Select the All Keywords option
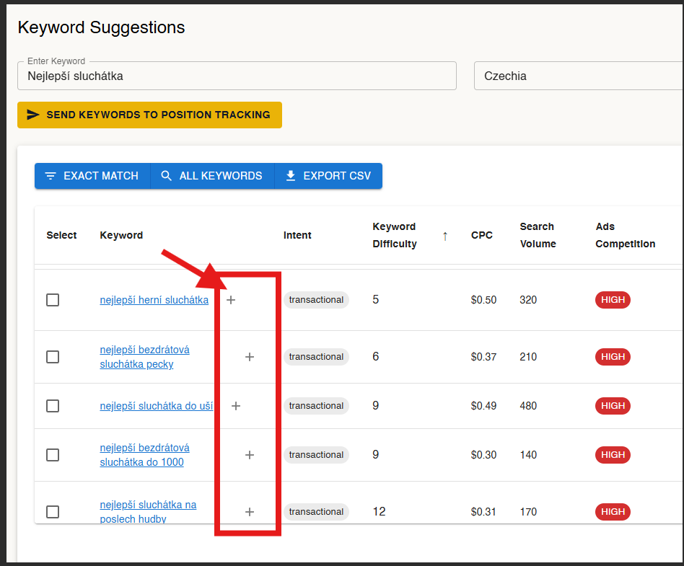The height and width of the screenshot is (566, 684). coord(212,176)
